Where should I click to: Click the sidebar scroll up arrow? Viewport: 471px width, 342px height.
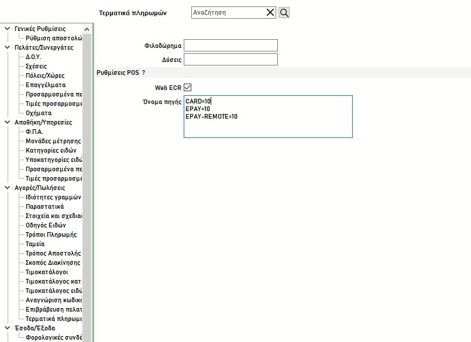87,29
